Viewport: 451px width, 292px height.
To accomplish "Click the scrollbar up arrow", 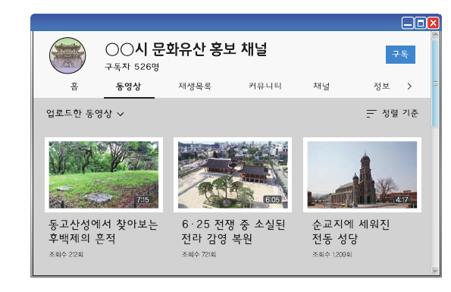I will tap(435, 35).
